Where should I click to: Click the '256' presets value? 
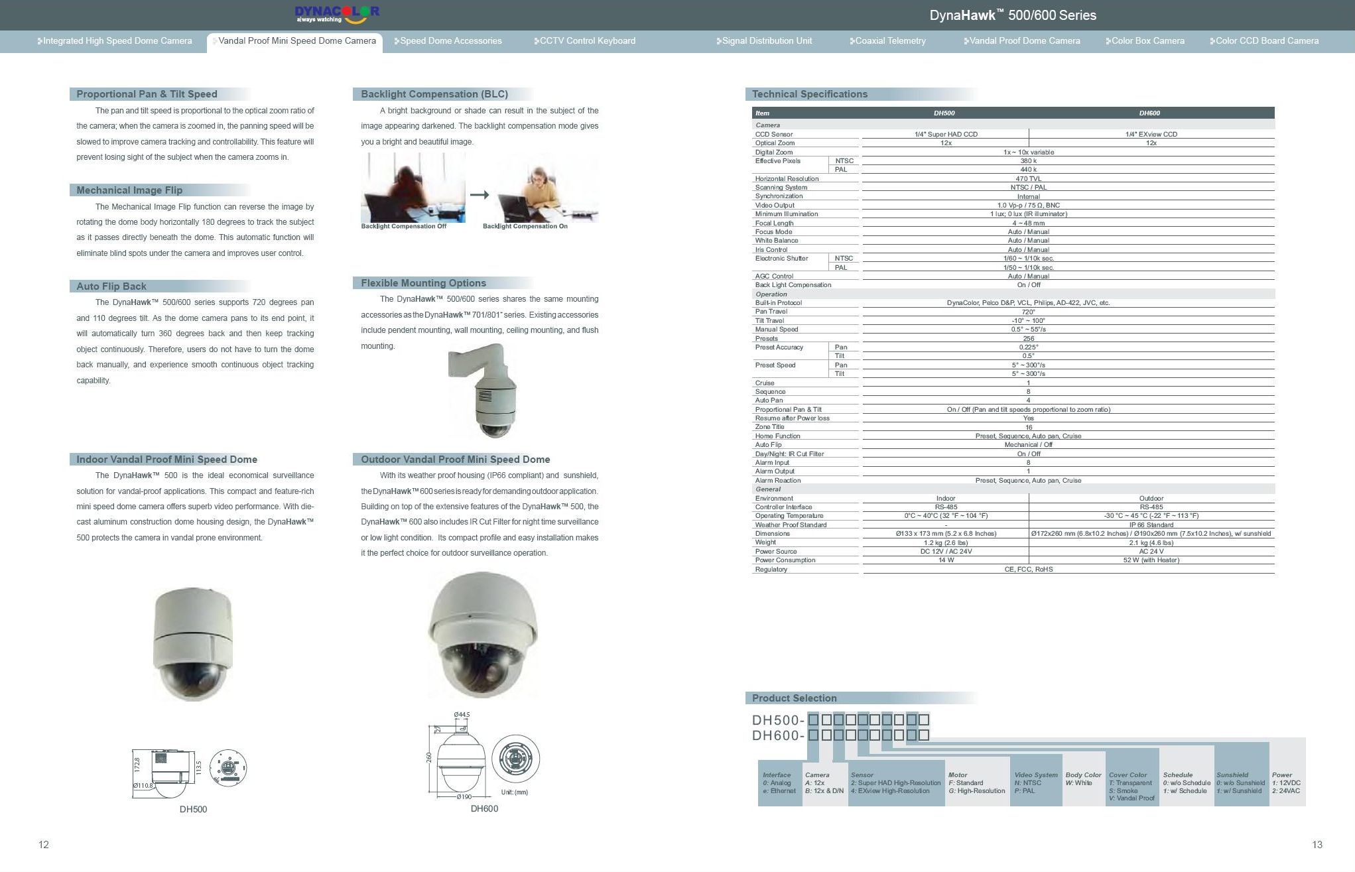(1028, 339)
